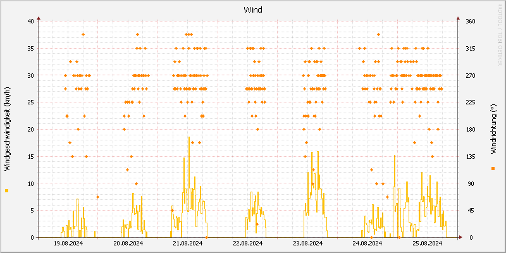Click the date label 24.08.2024
The height and width of the screenshot is (253, 506).
tap(367, 243)
